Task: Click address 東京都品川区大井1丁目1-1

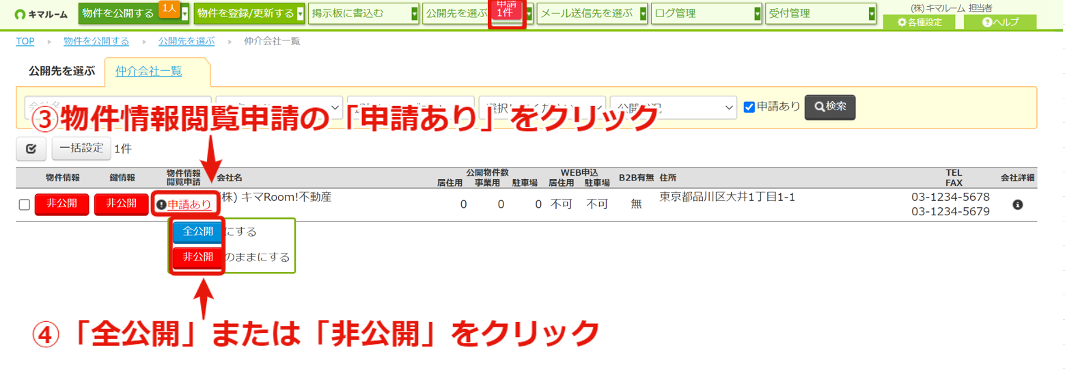Action: point(727,198)
